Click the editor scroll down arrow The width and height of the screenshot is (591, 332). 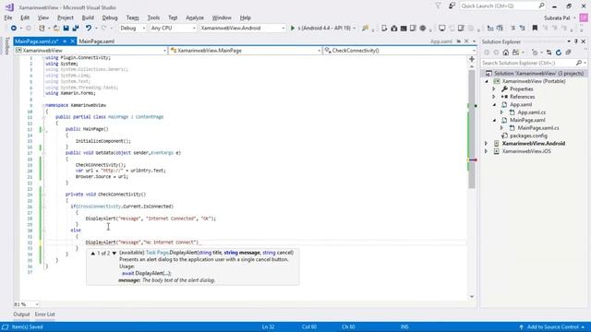pos(472,297)
